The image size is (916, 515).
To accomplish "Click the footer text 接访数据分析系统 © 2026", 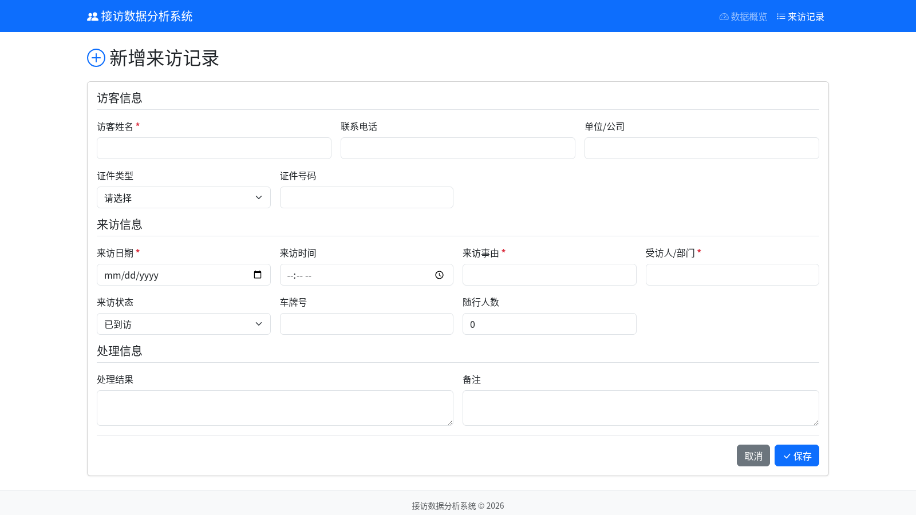I will (x=458, y=506).
